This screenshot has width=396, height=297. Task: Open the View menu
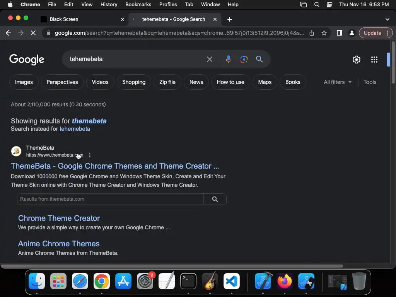click(x=87, y=5)
